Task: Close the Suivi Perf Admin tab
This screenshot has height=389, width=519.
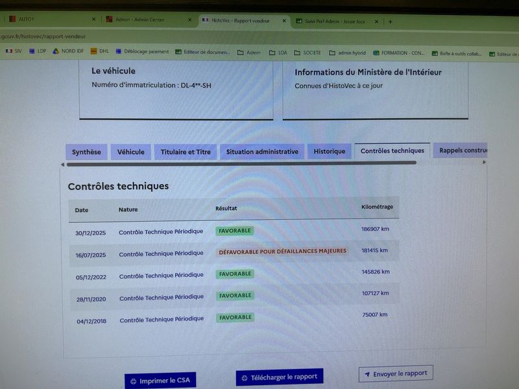Action: click(x=376, y=21)
